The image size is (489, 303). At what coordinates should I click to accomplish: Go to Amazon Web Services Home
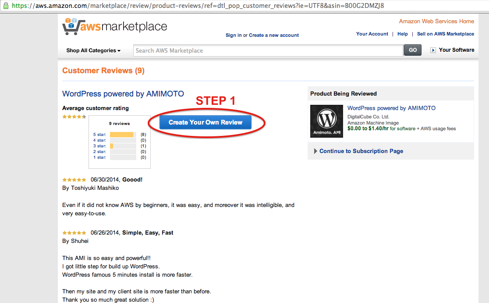436,21
